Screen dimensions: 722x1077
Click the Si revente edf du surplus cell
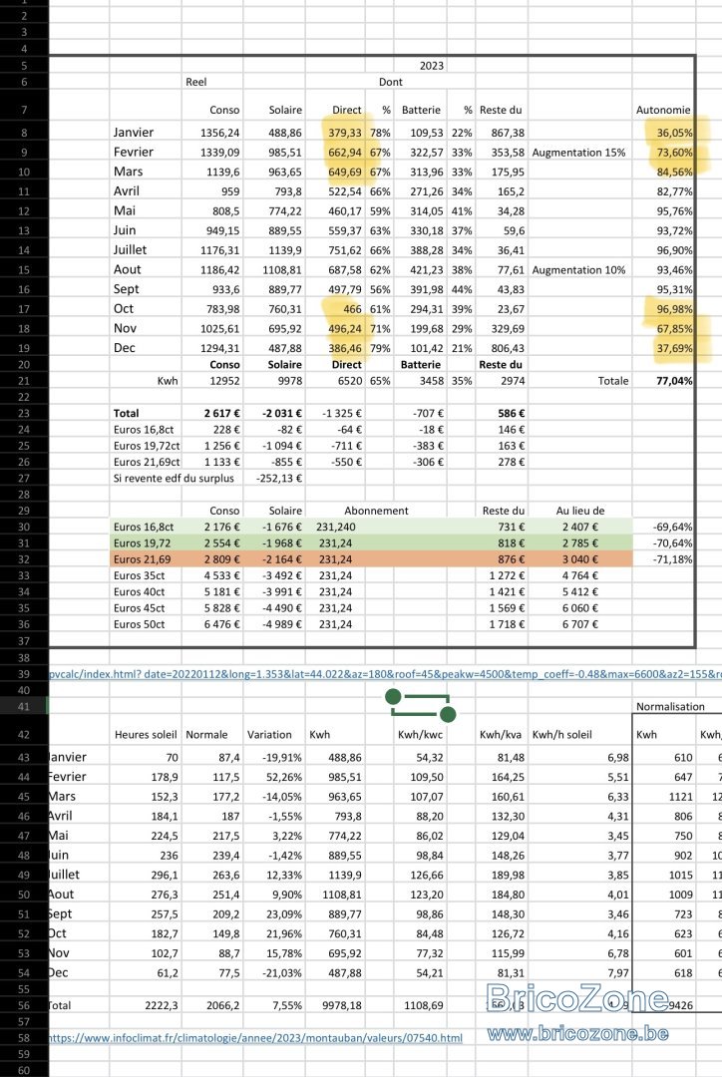[174, 478]
